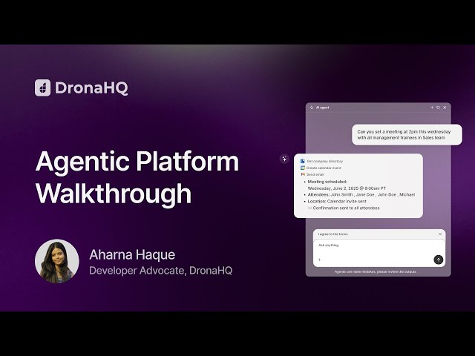Click 'Developer Advocate, DronaHQ' subtitle
475x356 pixels.
[x=161, y=270]
